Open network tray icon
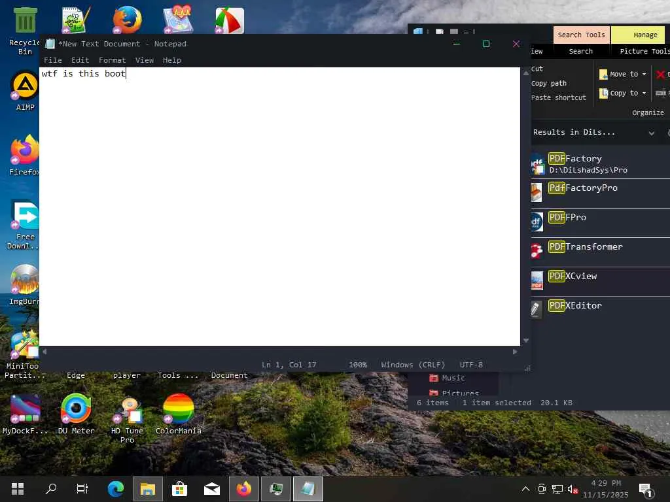670x502 pixels. pyautogui.click(x=557, y=489)
